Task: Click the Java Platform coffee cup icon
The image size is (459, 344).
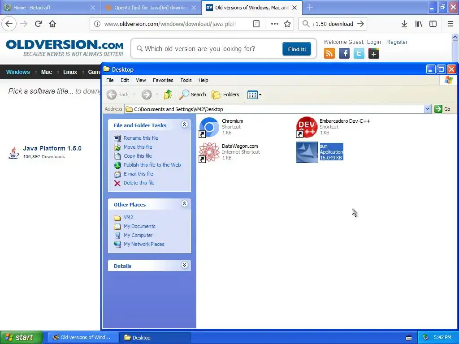Action: coord(13,152)
